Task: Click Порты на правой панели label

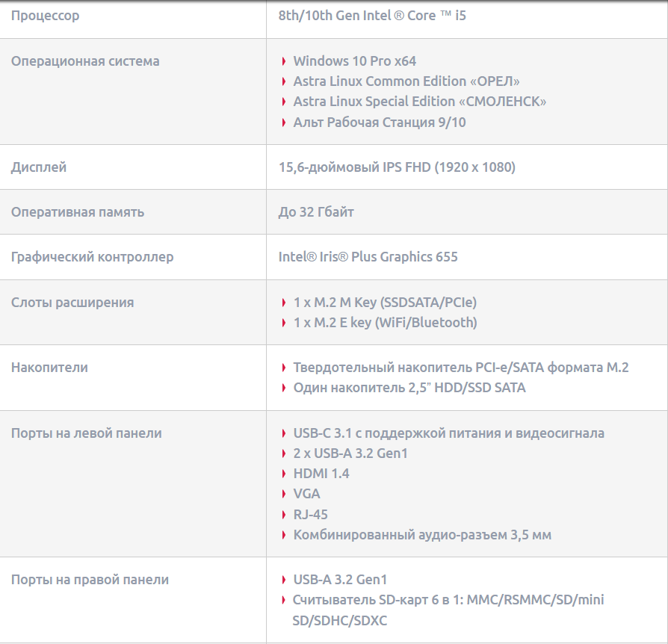Action: tap(90, 580)
